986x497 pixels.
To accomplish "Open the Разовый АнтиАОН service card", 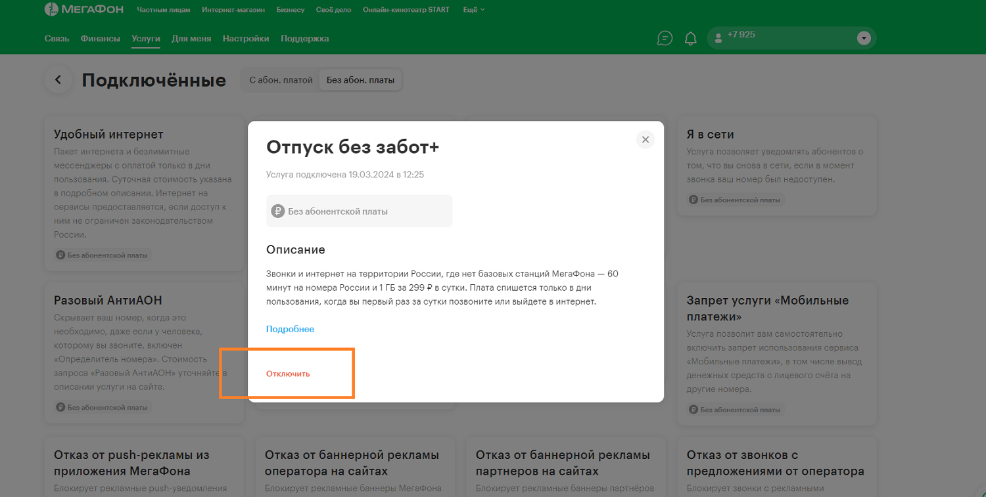I will pyautogui.click(x=144, y=353).
